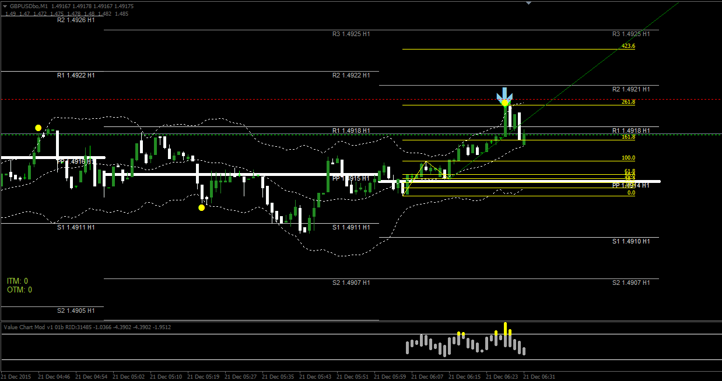Viewport: 722px width, 381px height.
Task: Select the blue down-arrow signal above candles
Action: point(504,94)
